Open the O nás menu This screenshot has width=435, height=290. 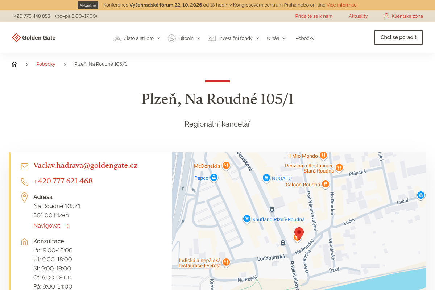click(276, 38)
